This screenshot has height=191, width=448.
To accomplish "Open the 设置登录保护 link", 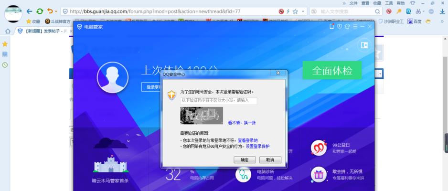I will click(258, 146).
